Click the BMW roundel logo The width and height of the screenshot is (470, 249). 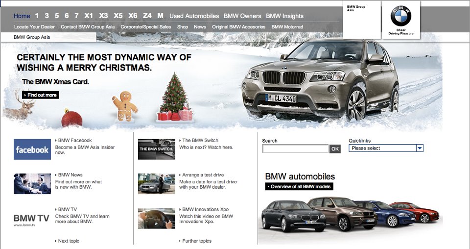(x=401, y=16)
